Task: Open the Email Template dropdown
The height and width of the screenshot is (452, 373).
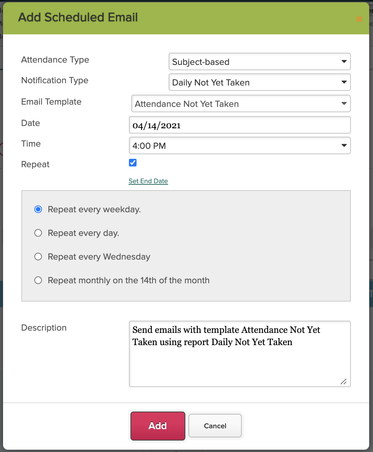Action: [241, 103]
